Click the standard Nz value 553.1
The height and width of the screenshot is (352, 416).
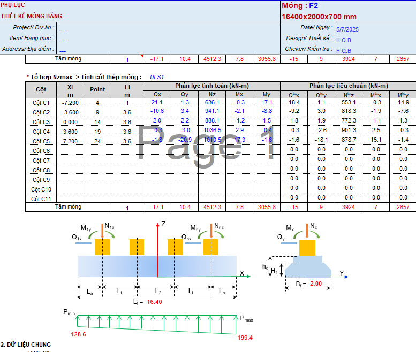[349, 102]
